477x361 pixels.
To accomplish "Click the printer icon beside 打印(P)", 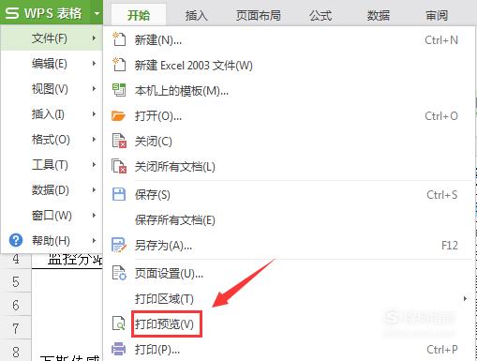I will [119, 349].
